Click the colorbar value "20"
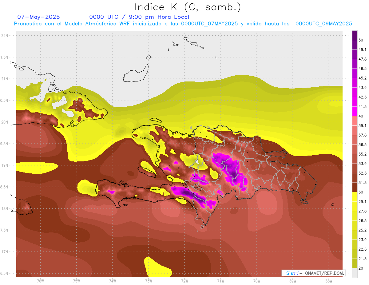 pos(361,268)
